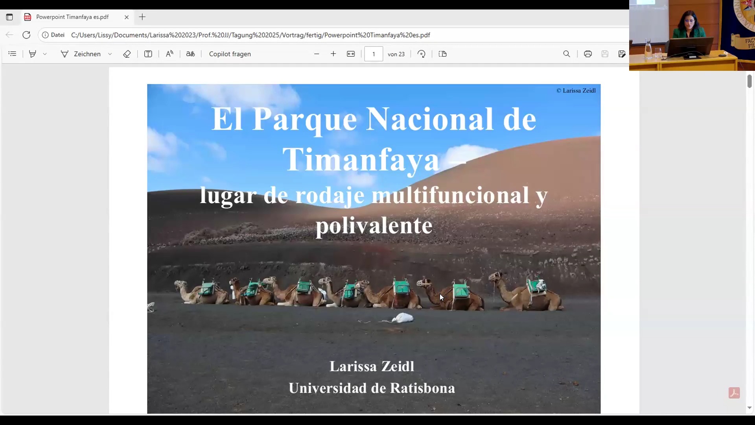Viewport: 755px width, 425px height.
Task: Zoom in with plus button
Action: [x=333, y=54]
